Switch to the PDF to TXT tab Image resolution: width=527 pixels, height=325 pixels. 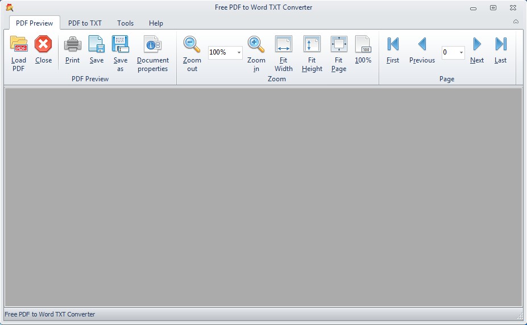[x=85, y=23]
